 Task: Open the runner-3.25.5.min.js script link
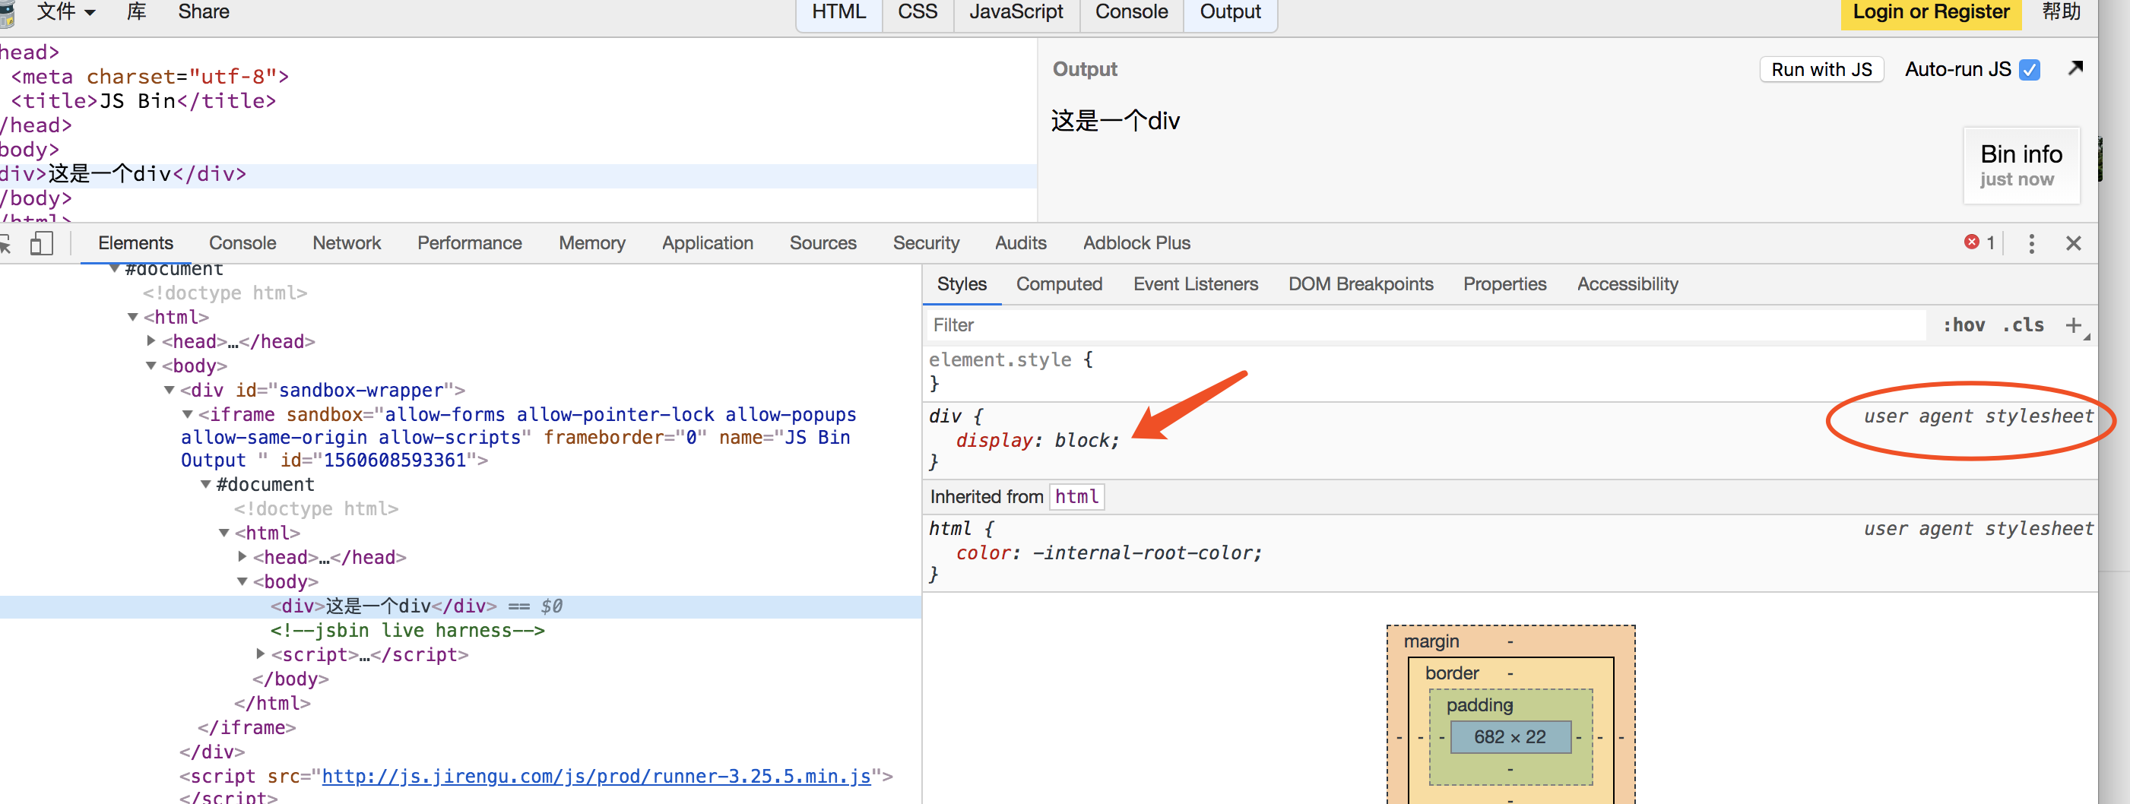tap(595, 776)
